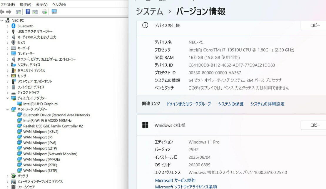Click the Help toolbar icon with question mark

tap(28, 12)
